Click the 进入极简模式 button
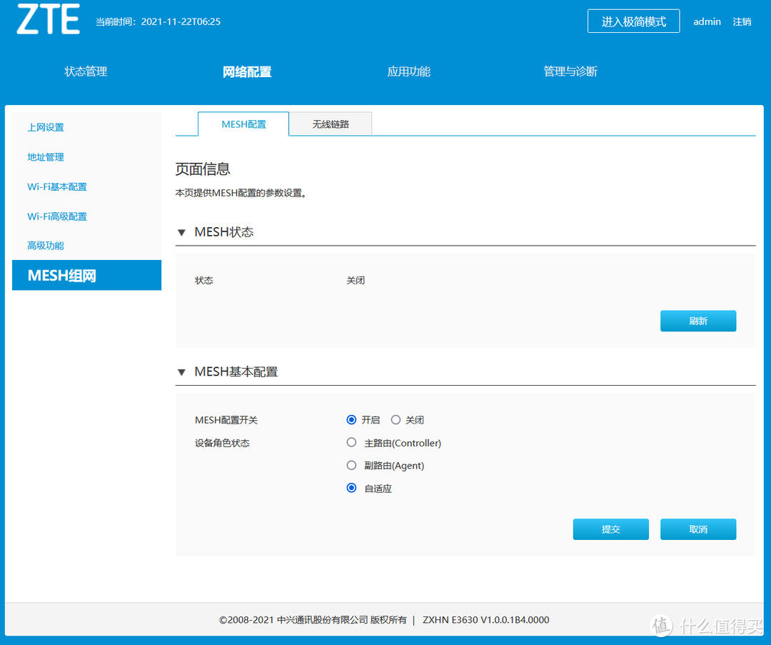771x645 pixels. 633,21
